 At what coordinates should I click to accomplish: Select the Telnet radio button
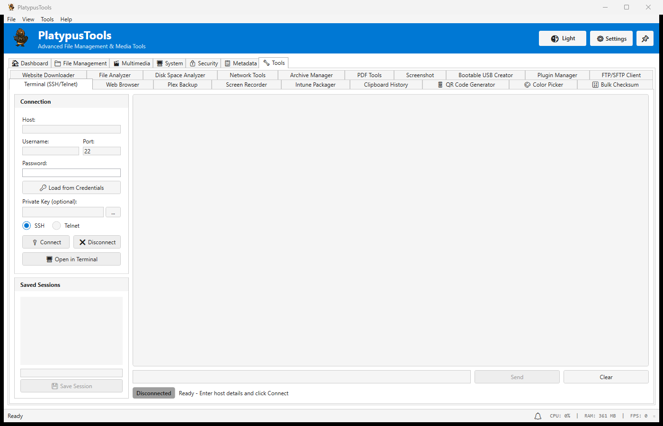pos(57,226)
